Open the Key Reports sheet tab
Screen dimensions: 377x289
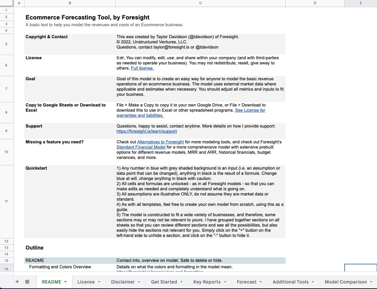(x=207, y=282)
